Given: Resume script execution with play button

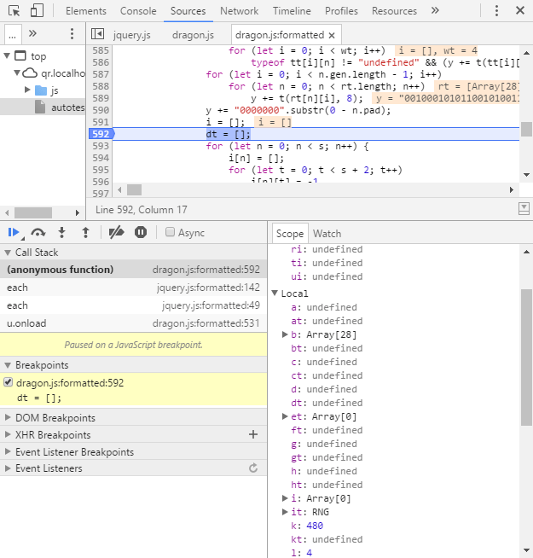Looking at the screenshot, I should pyautogui.click(x=14, y=232).
